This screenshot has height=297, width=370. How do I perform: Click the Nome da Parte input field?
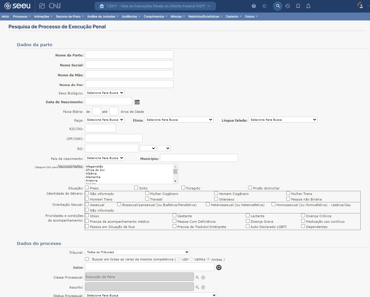point(129,55)
